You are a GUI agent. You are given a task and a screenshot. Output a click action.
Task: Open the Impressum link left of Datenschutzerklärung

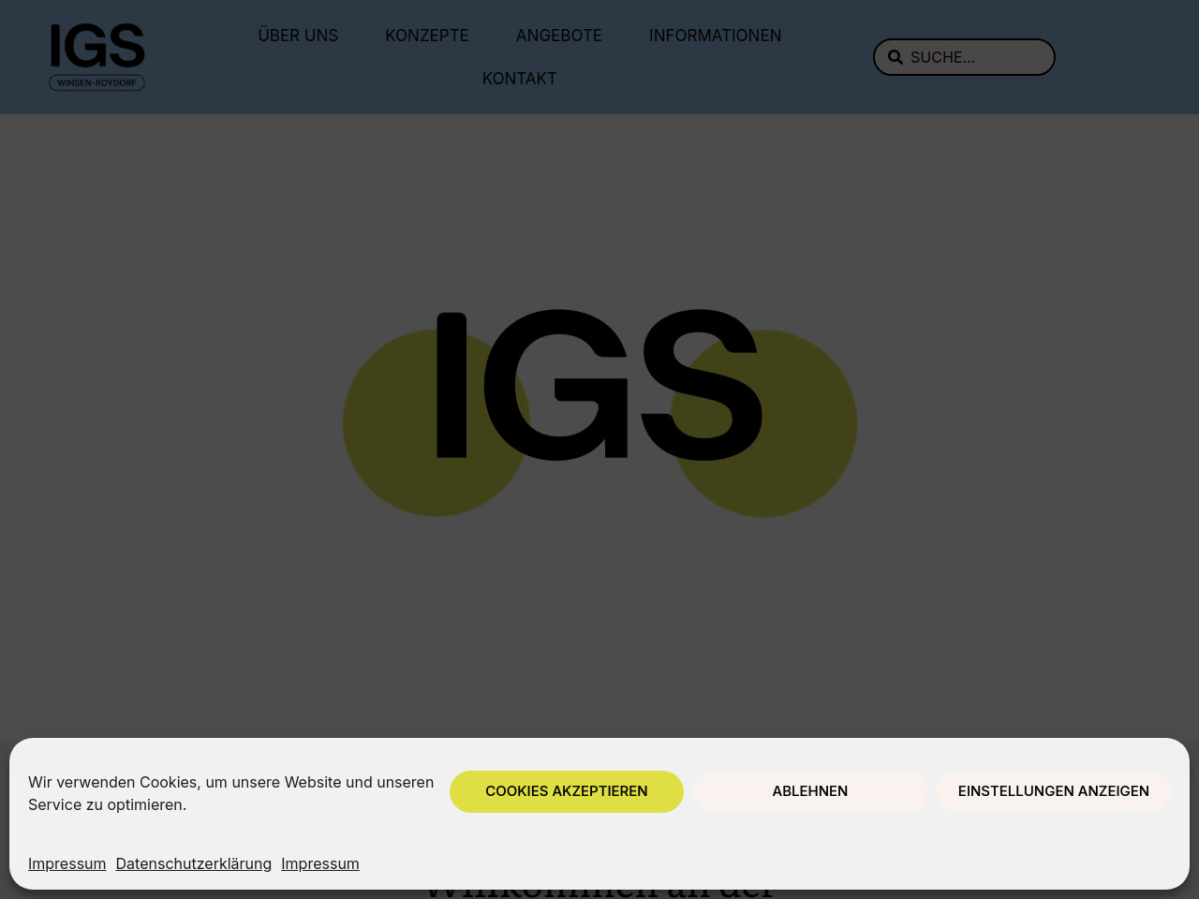[x=67, y=863]
